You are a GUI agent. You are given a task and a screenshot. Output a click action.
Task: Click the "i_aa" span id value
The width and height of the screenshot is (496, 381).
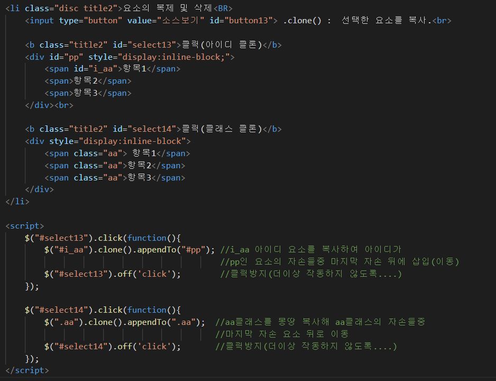[103, 69]
